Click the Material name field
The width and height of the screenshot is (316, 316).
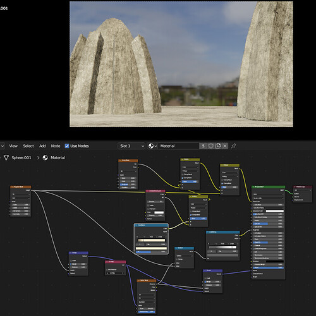pos(178,146)
